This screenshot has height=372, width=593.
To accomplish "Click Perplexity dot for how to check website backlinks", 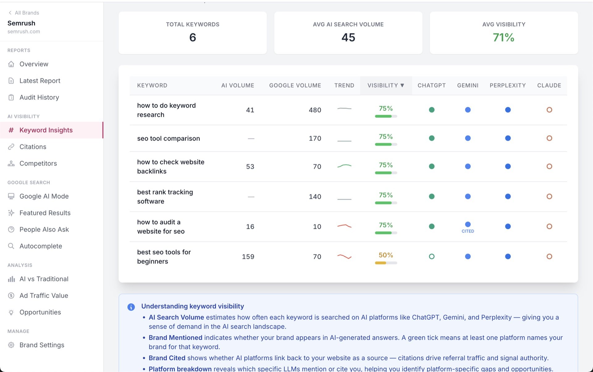I will (x=508, y=166).
